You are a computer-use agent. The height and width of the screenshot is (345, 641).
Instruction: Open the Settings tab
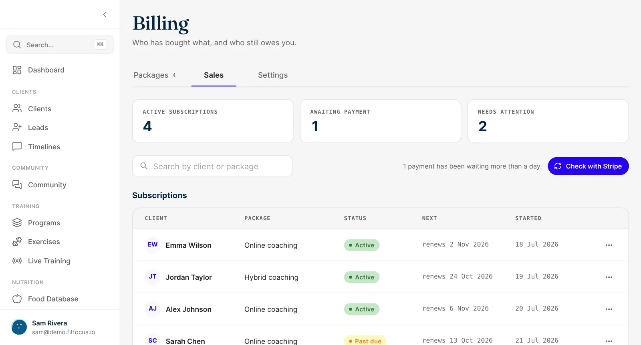pos(273,75)
